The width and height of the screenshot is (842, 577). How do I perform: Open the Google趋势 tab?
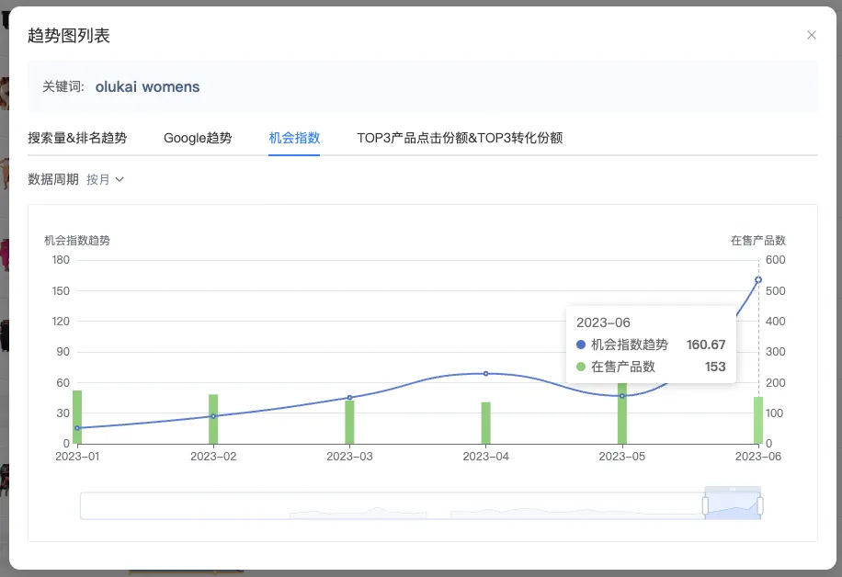pyautogui.click(x=198, y=138)
